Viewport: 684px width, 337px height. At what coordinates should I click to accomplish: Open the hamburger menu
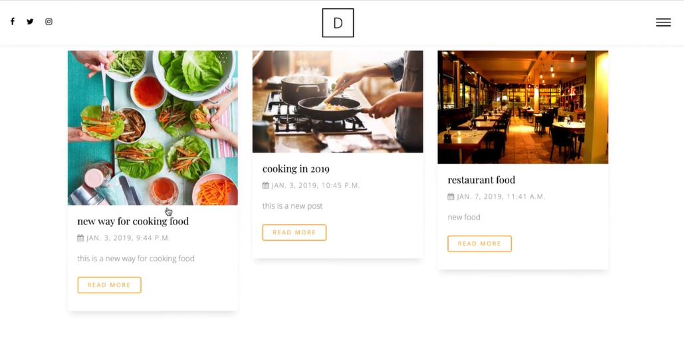click(x=663, y=22)
